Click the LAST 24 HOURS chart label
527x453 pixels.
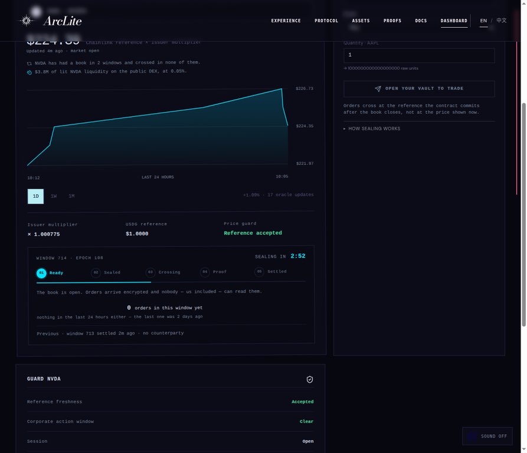pyautogui.click(x=158, y=178)
